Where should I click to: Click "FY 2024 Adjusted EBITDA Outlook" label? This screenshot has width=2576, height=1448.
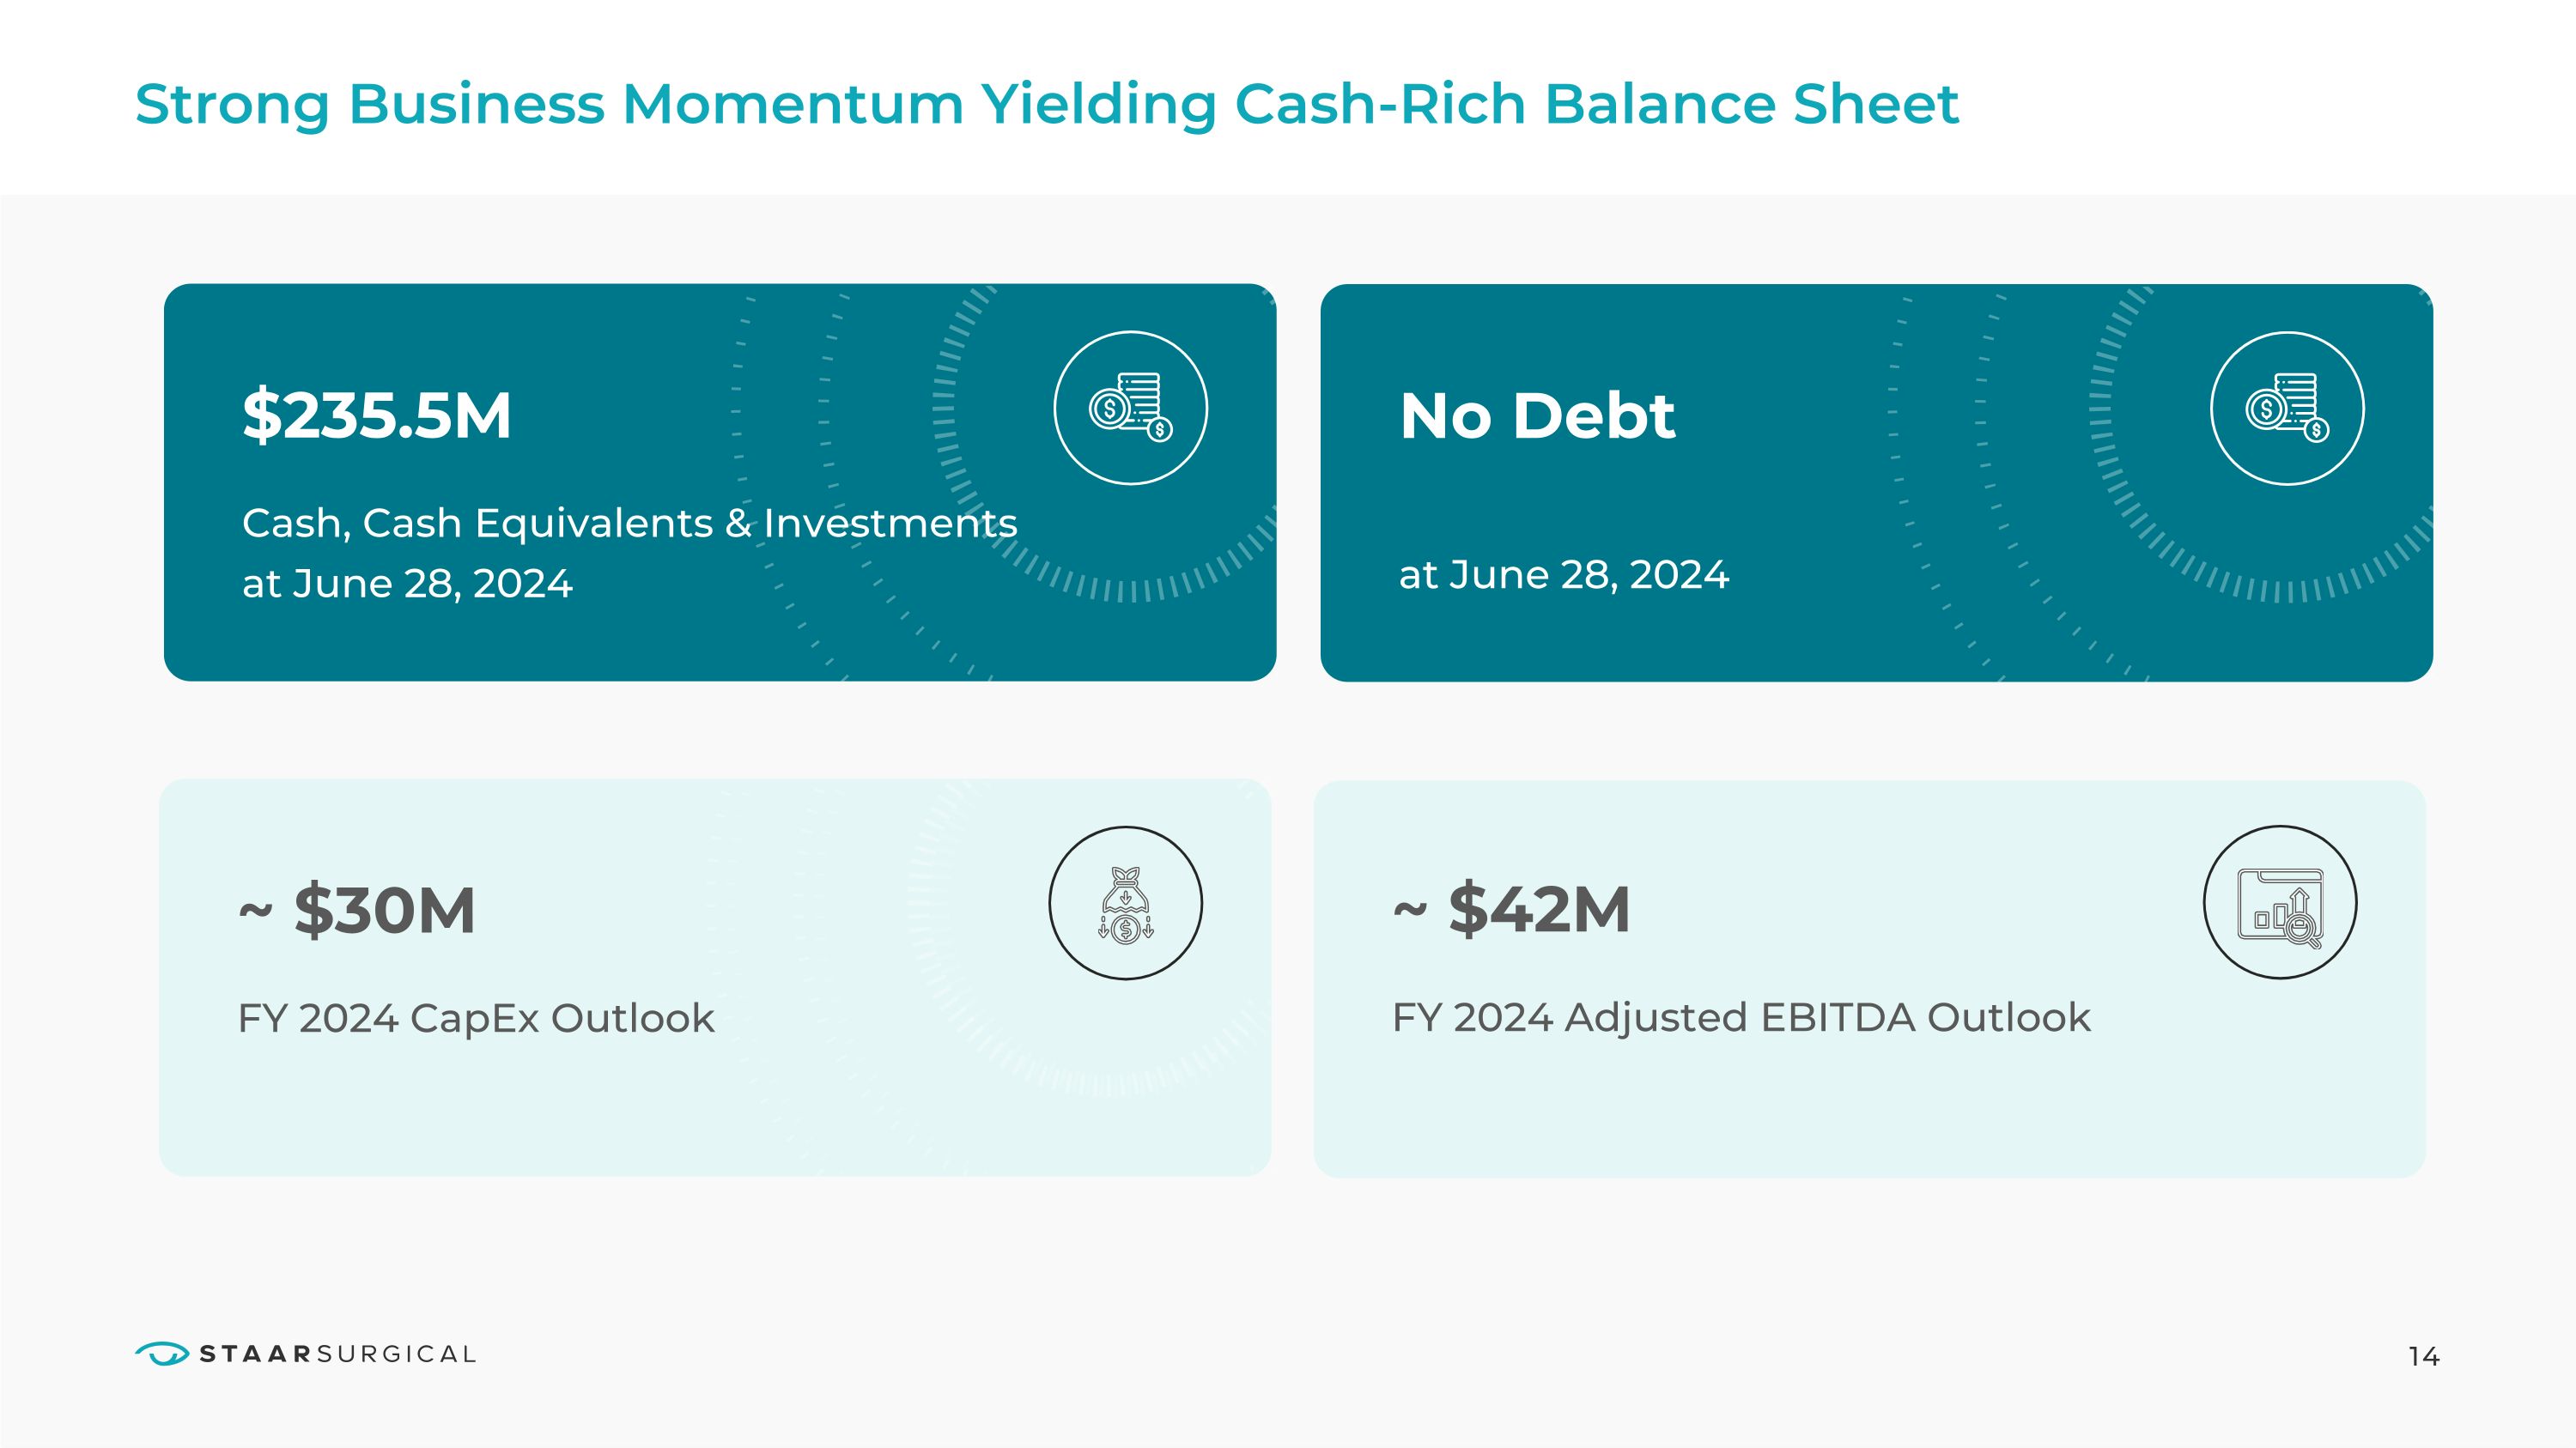click(x=1741, y=1017)
